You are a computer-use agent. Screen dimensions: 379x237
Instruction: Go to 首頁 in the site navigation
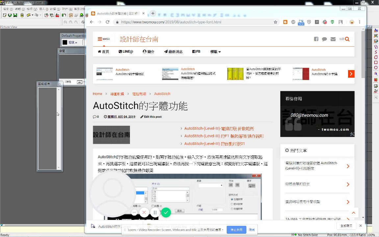coord(103,51)
